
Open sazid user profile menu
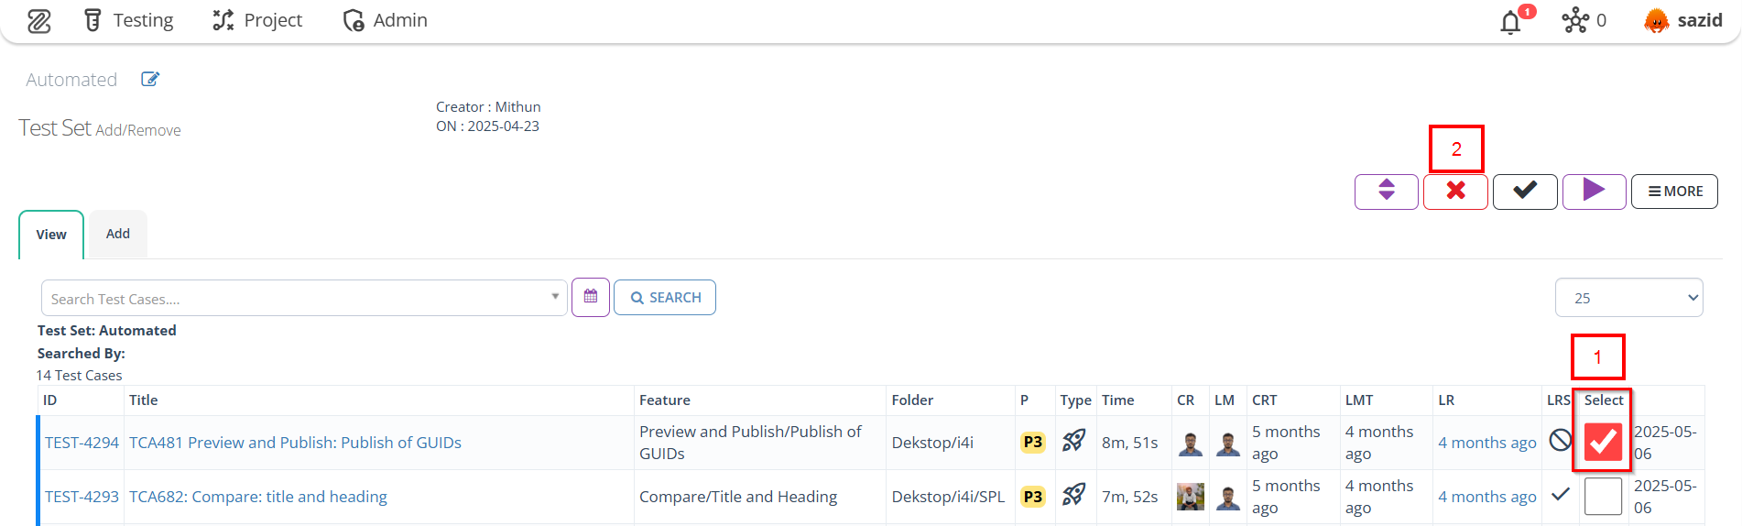(x=1683, y=20)
